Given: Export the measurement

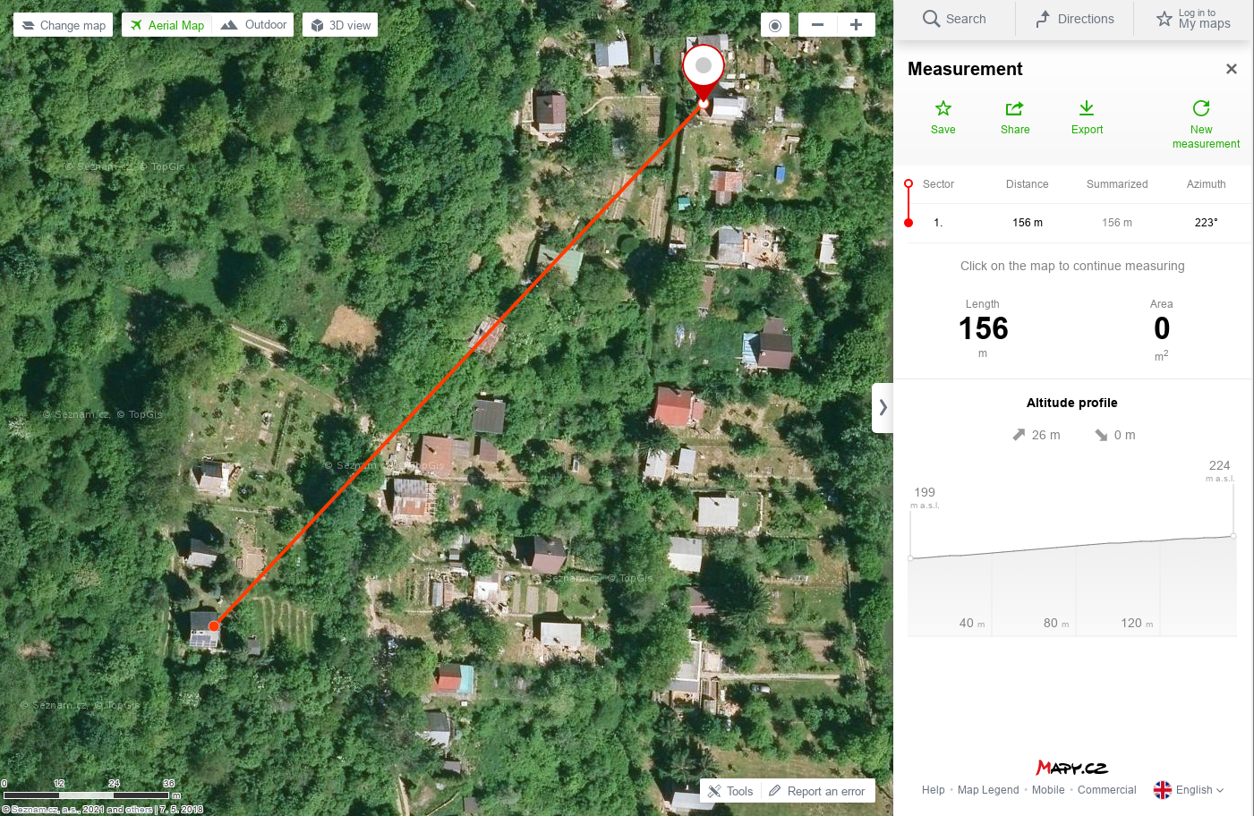Looking at the screenshot, I should 1087,118.
